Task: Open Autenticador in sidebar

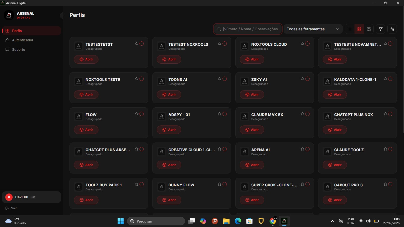Action: click(x=31, y=40)
